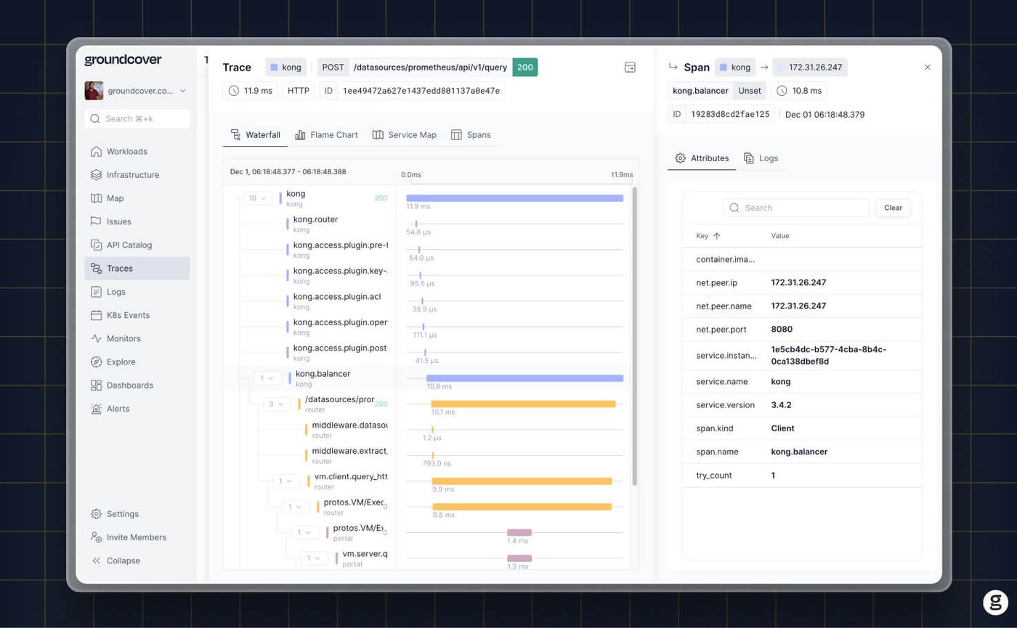This screenshot has width=1017, height=628.
Task: Click the service.version value 3.4.2
Action: [781, 405]
